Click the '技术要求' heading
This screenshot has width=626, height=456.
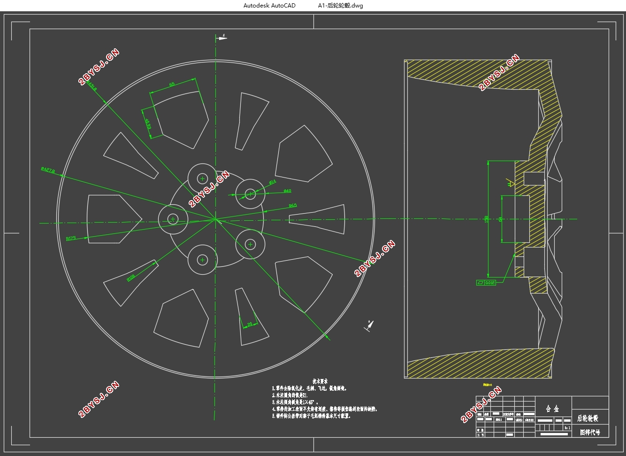(x=320, y=381)
